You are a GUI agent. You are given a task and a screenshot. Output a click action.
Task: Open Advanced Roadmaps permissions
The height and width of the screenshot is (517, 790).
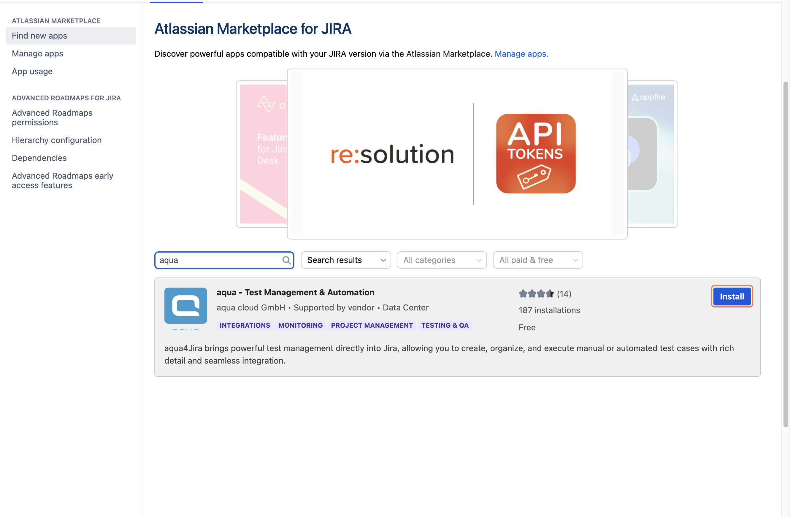click(x=52, y=118)
